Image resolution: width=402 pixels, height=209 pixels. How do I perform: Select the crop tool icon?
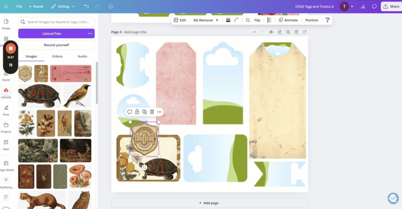(248, 20)
